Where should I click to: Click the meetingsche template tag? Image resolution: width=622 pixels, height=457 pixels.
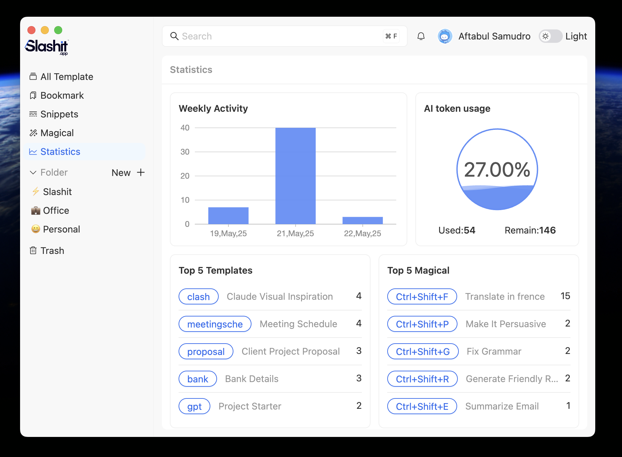(215, 324)
